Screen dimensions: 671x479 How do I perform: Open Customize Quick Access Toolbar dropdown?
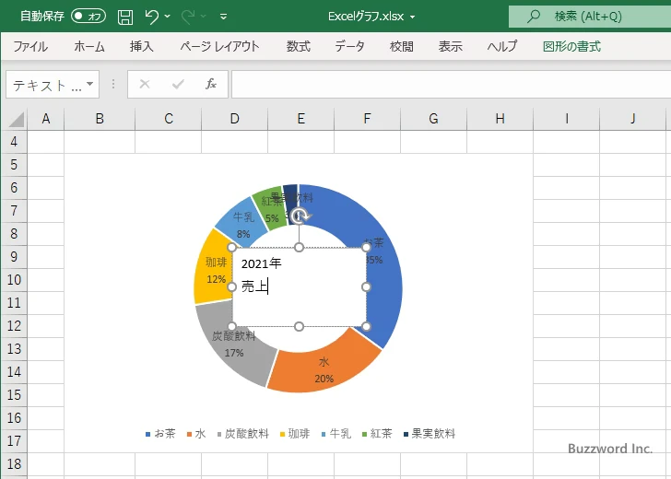tap(223, 17)
